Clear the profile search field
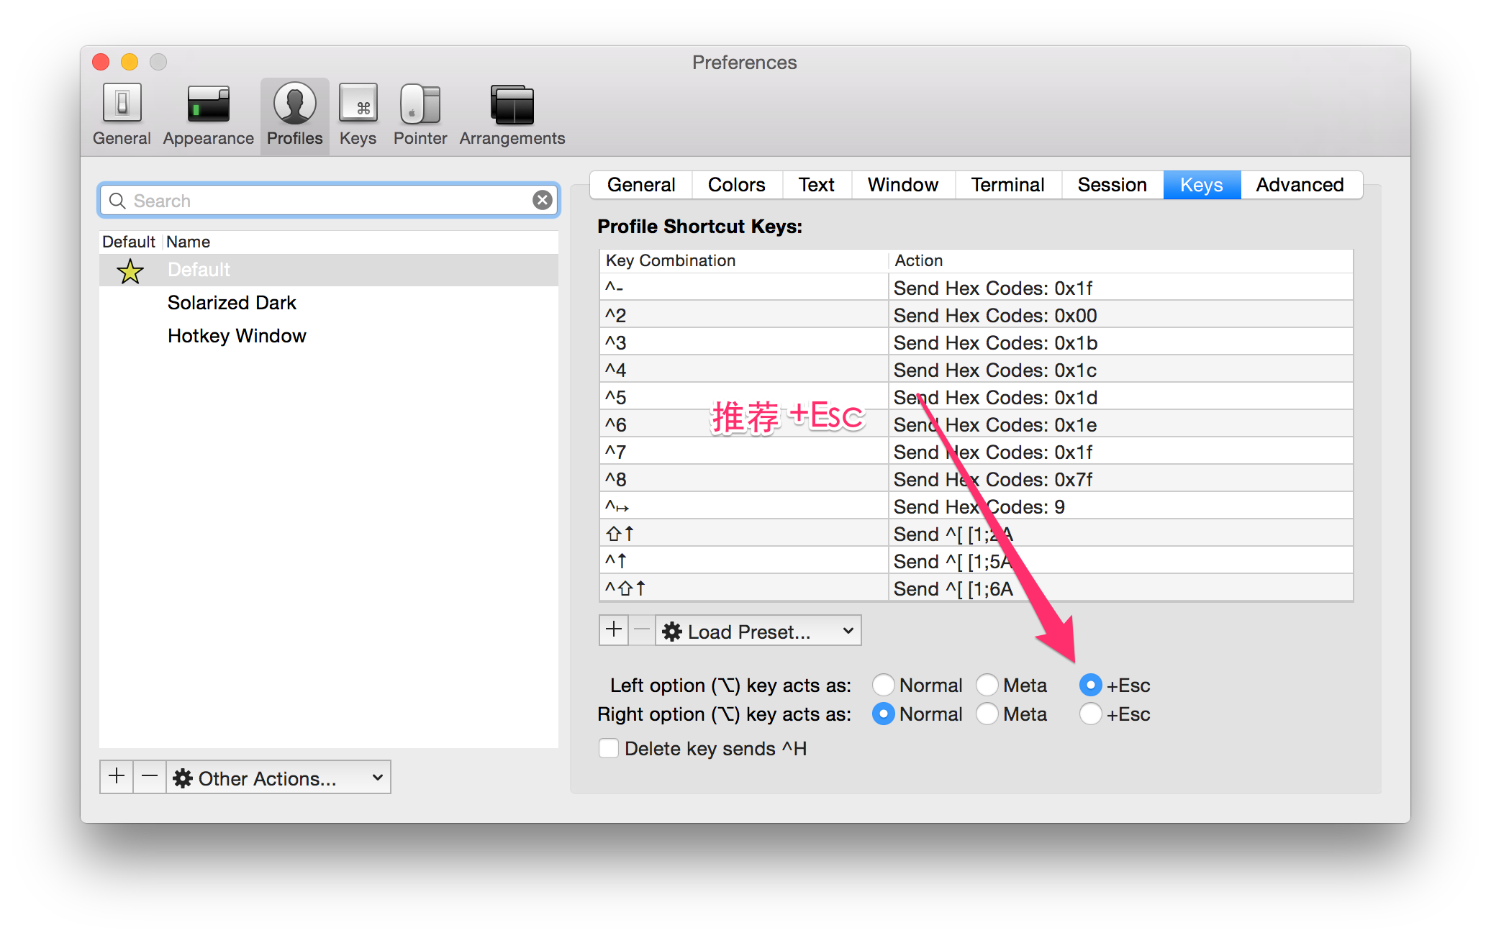1491x938 pixels. tap(542, 200)
